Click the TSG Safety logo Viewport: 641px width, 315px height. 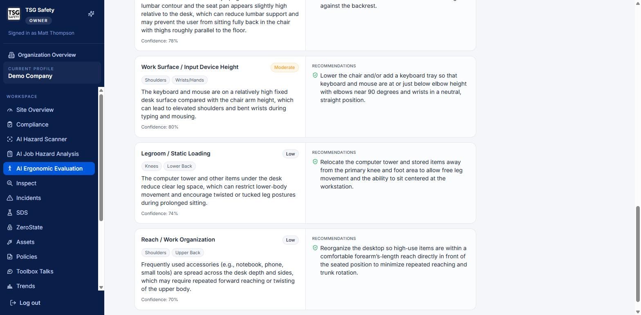pos(14,14)
